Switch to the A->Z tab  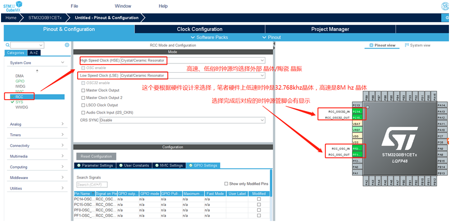pos(34,53)
